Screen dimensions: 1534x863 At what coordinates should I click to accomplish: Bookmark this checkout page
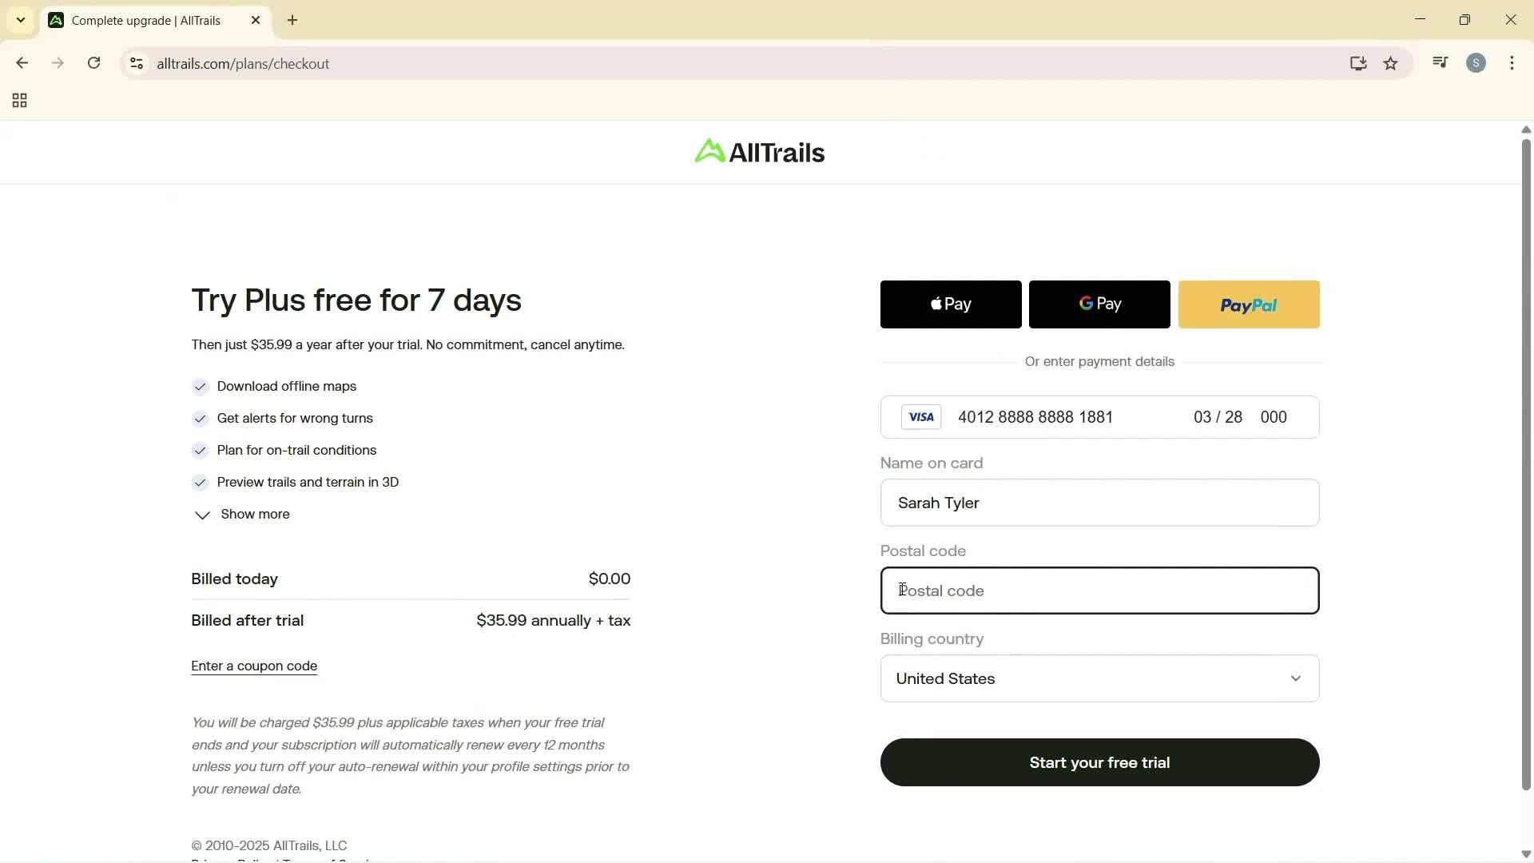pyautogui.click(x=1390, y=63)
